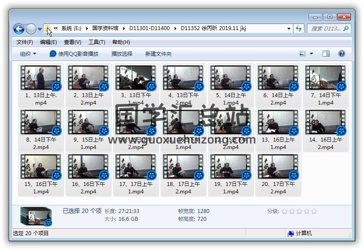Click the Refresh button beside address bar
The width and height of the screenshot is (364, 250).
(299, 29)
